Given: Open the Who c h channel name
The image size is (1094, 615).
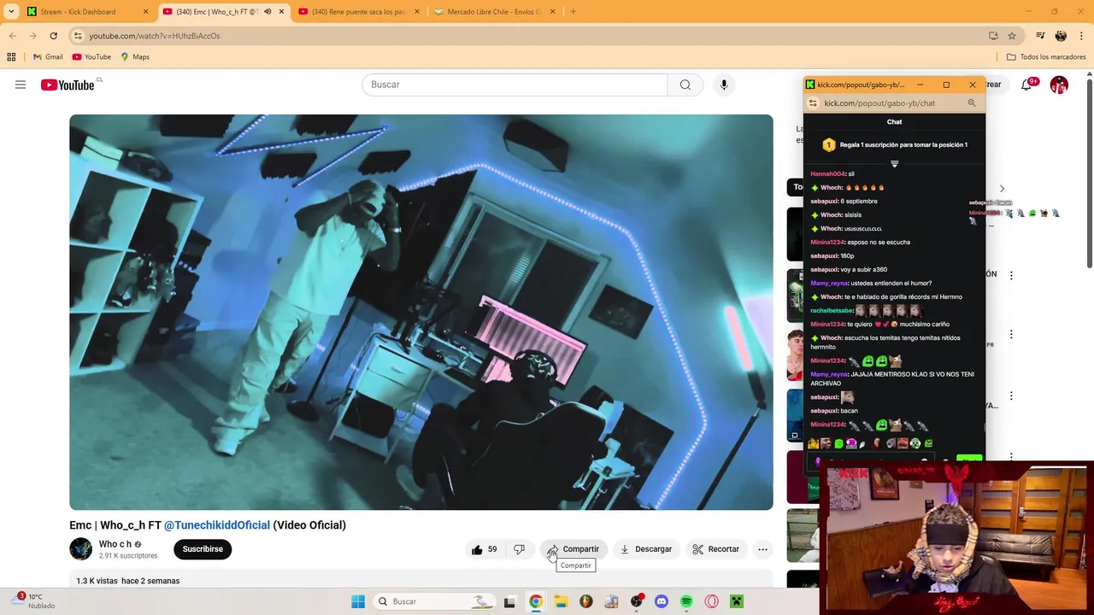Looking at the screenshot, I should click(115, 544).
